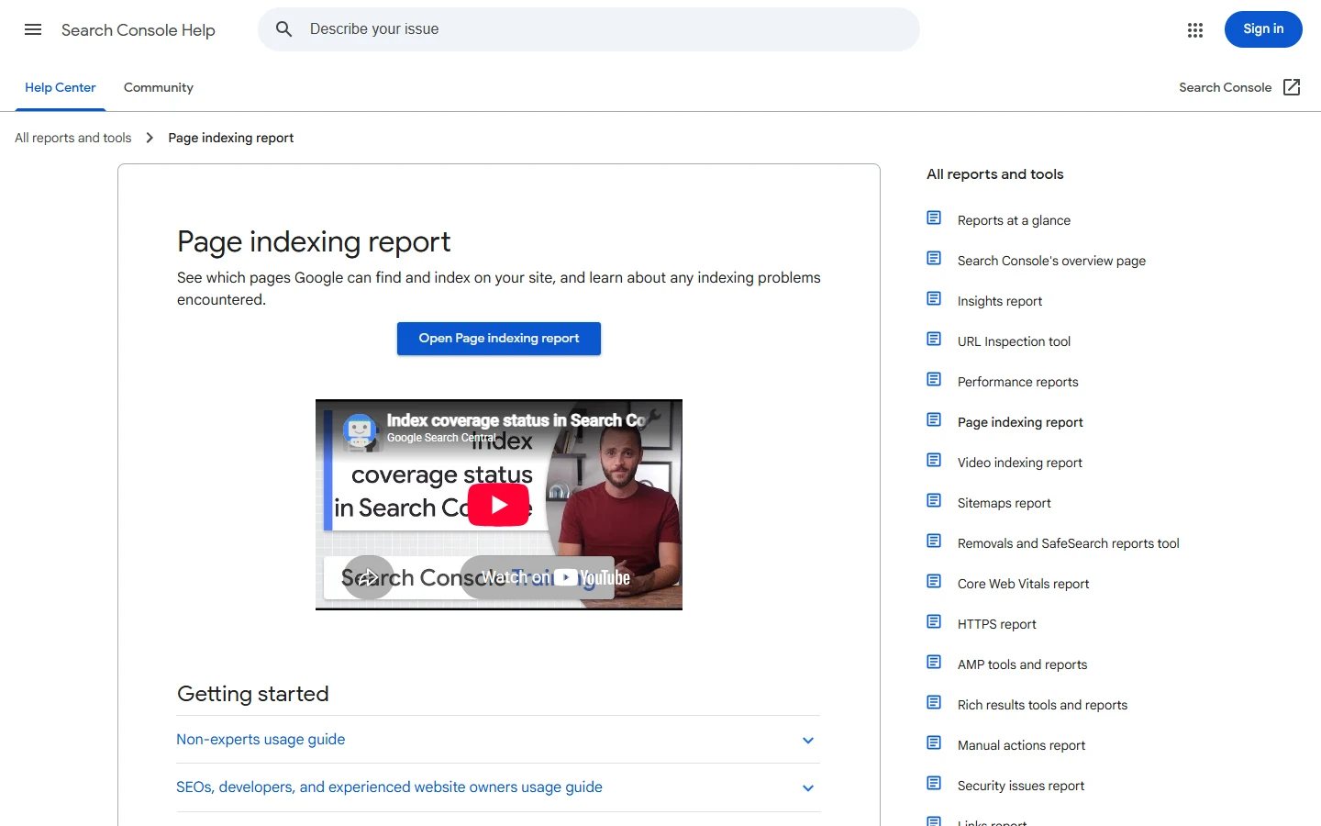
Task: Click the search magnifier icon
Action: (x=284, y=29)
